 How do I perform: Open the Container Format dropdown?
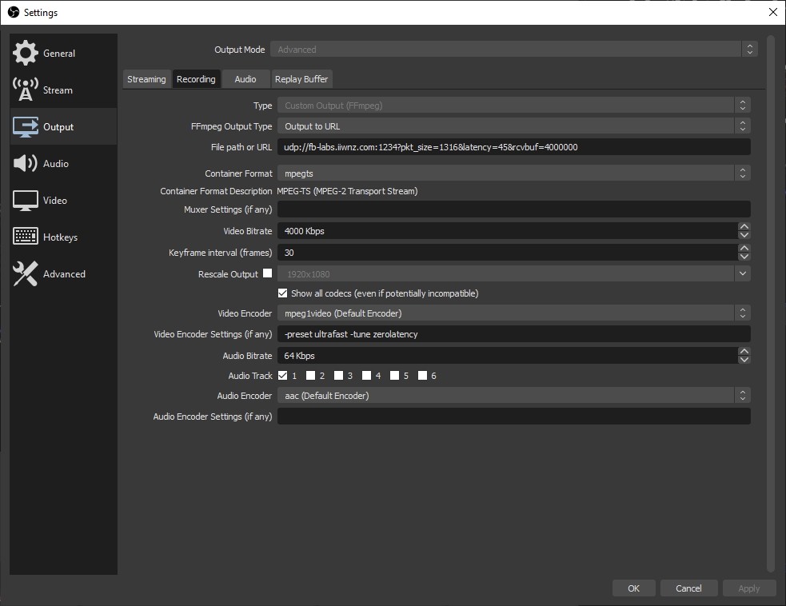(514, 173)
